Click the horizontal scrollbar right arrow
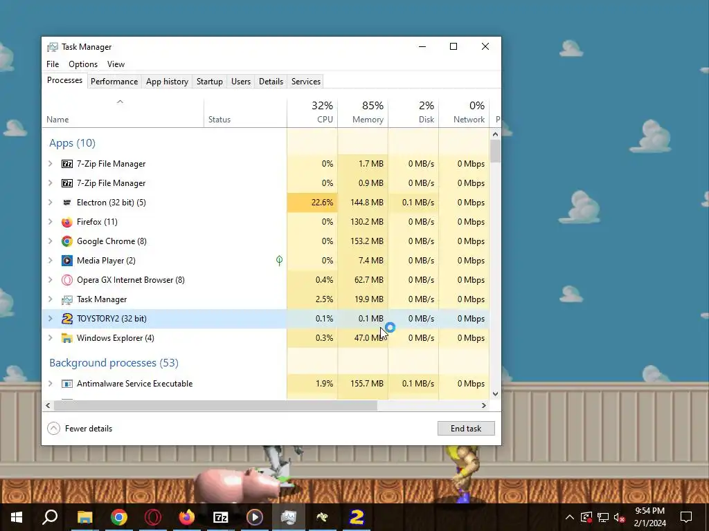This screenshot has width=709, height=531. [484, 405]
